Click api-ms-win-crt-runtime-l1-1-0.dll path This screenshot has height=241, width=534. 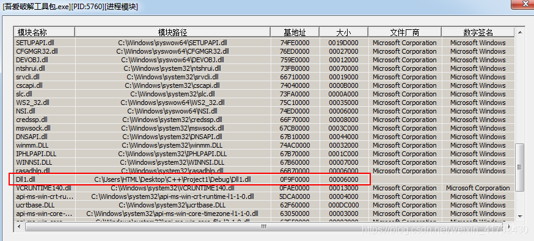tap(172, 196)
